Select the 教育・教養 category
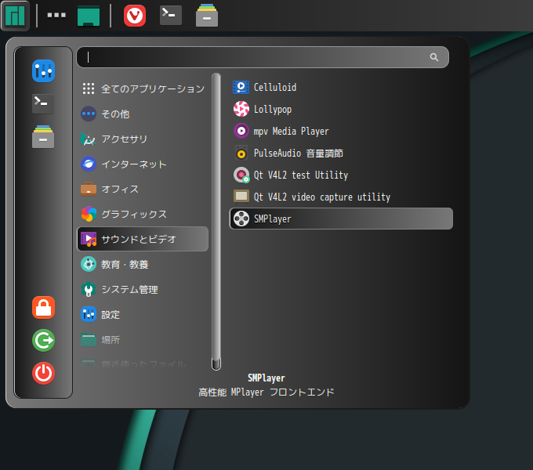Viewport: 533px width, 470px height. pyautogui.click(x=143, y=264)
